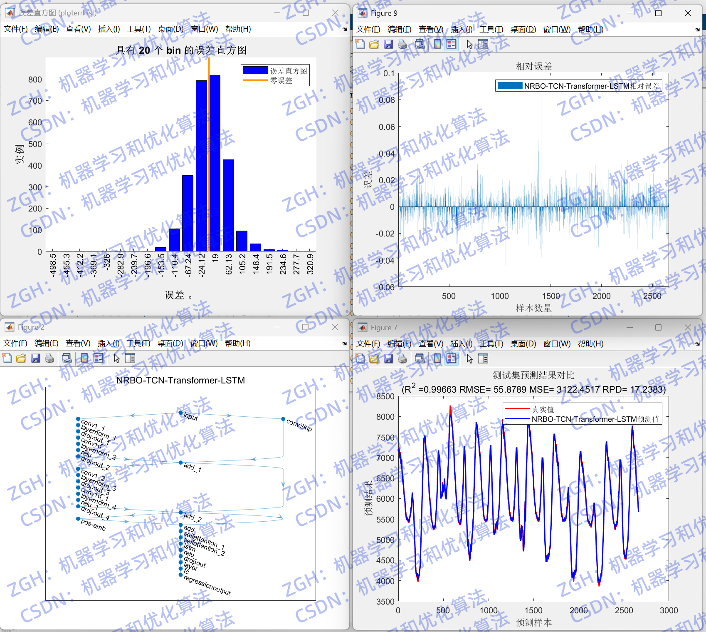Viewport: 706px width, 632px height.
Task: Click New Figure icon in Figure 9 toolbar
Action: (x=360, y=44)
